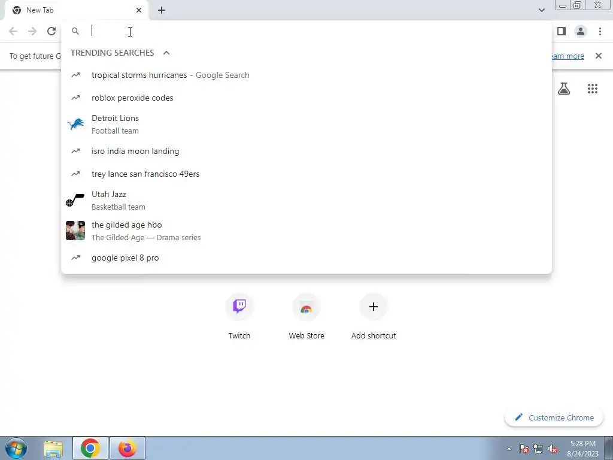The image size is (613, 460).
Task: Click trending arrow beside 'google pixel 8 pro'
Action: [x=75, y=258]
